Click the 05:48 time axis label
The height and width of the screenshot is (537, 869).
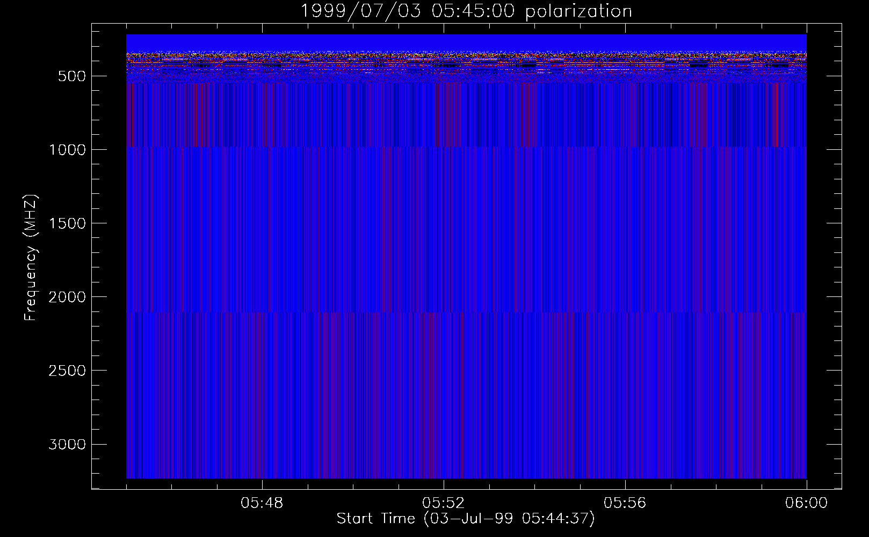(262, 503)
